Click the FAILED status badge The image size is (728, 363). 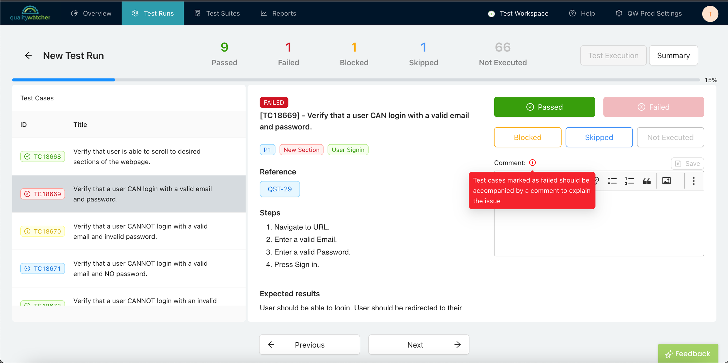(274, 103)
